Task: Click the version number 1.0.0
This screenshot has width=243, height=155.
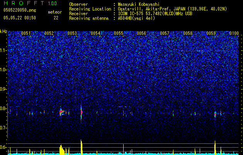Action: pos(53,3)
